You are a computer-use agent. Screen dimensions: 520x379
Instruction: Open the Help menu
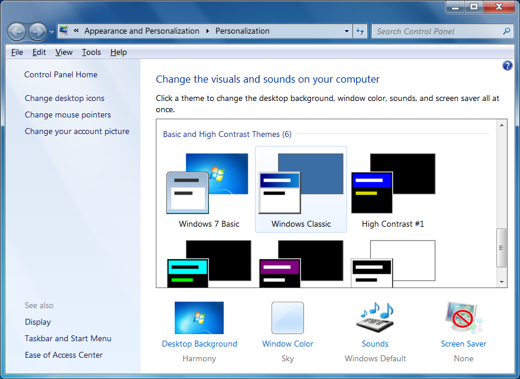119,52
